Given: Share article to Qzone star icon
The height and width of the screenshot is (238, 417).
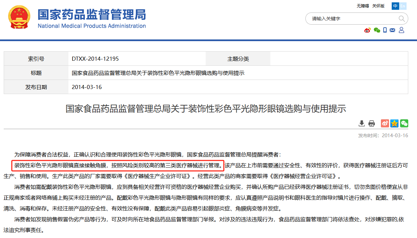Looking at the screenshot, I should point(394,123).
